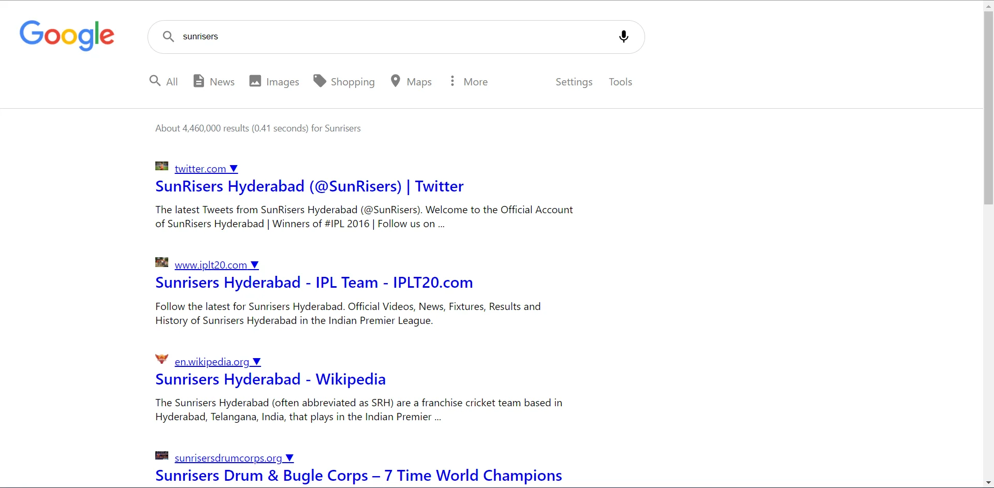The height and width of the screenshot is (488, 994).
Task: Open the More options menu
Action: click(x=468, y=81)
